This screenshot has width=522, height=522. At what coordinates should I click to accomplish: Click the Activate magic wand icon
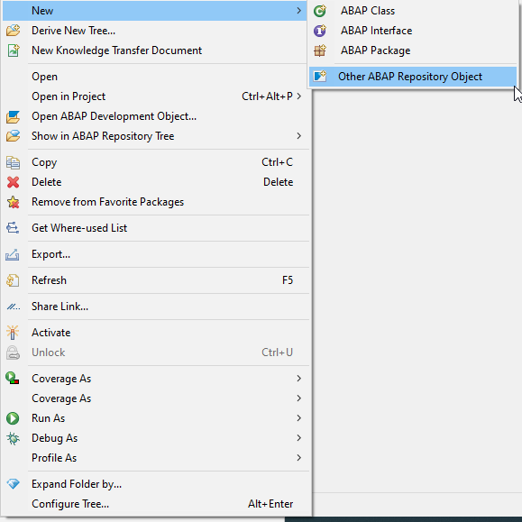(x=13, y=333)
